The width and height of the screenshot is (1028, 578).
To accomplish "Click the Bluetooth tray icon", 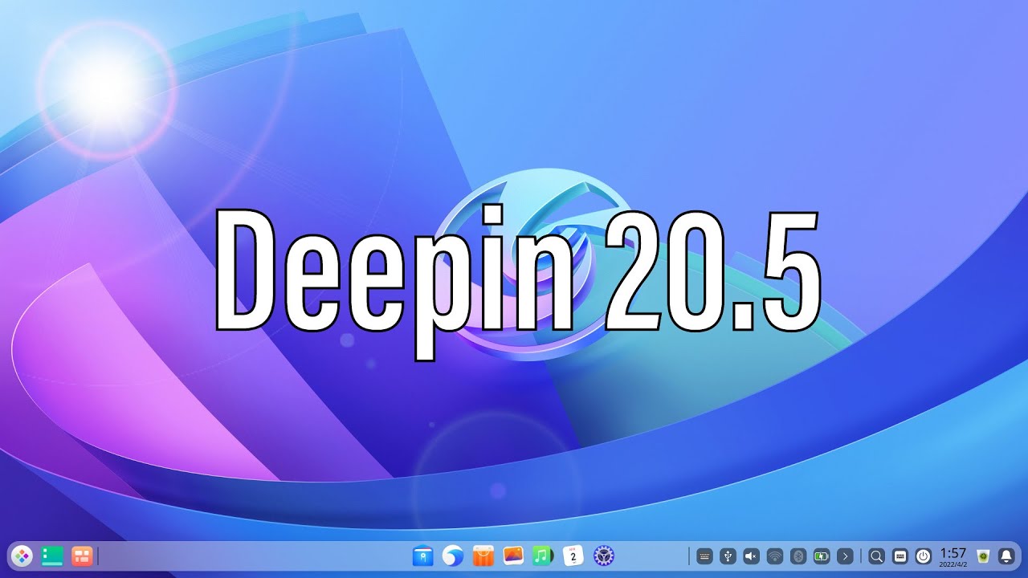I will pyautogui.click(x=798, y=556).
